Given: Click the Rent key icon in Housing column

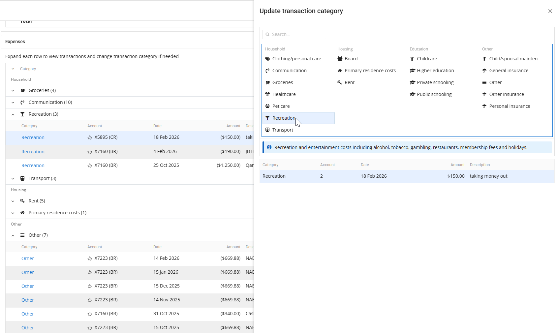Looking at the screenshot, I should [340, 82].
